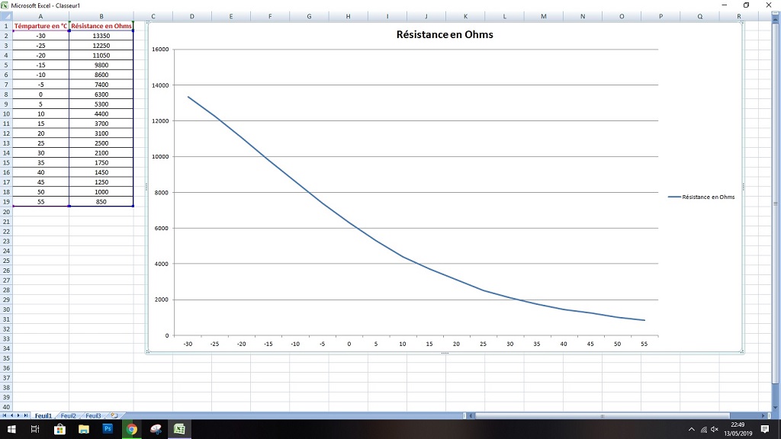781x439 pixels.
Task: Open Microsoft Store in the taskbar
Action: point(60,429)
